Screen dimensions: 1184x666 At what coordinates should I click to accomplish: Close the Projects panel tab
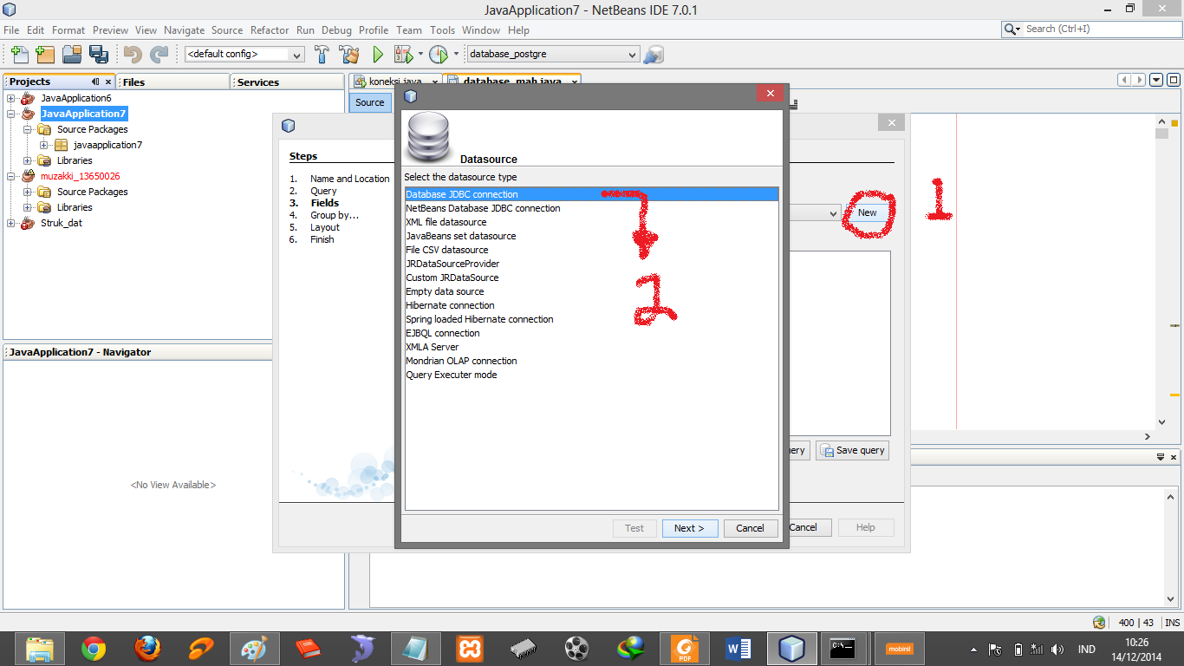pyautogui.click(x=108, y=82)
